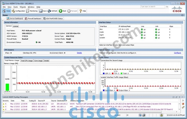187x119 pixels.
Task: Click the green memory usage bar
Action: pyautogui.click(x=7, y=87)
